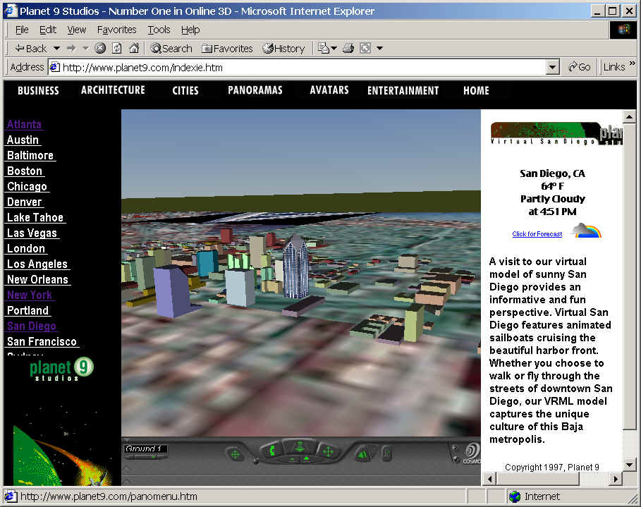Select BUSINESS in the site navigation
Viewport: 641px width, 507px height.
pos(38,90)
